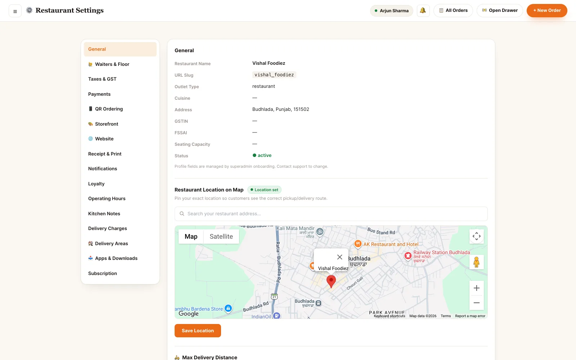
Task: Go to Loyalty settings
Action: 120,184
